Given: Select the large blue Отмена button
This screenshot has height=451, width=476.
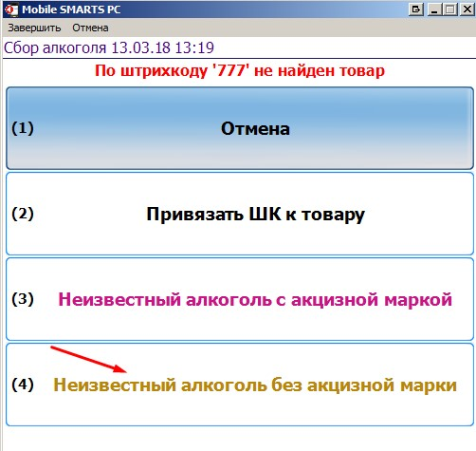Looking at the screenshot, I should (x=240, y=128).
